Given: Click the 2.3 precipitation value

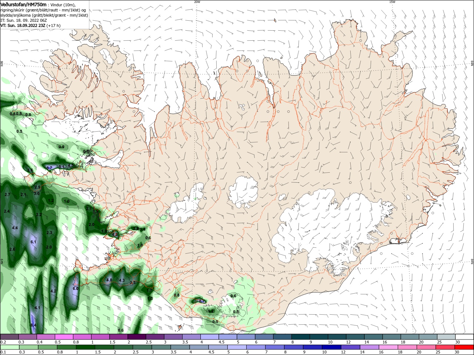Looking at the screenshot, I should [49, 233].
